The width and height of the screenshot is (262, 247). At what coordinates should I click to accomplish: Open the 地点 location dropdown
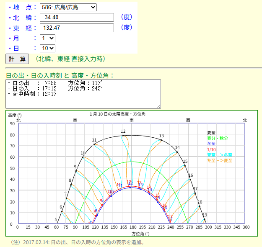click(68, 7)
